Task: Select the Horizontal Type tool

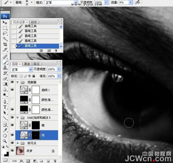Action: 5,107
